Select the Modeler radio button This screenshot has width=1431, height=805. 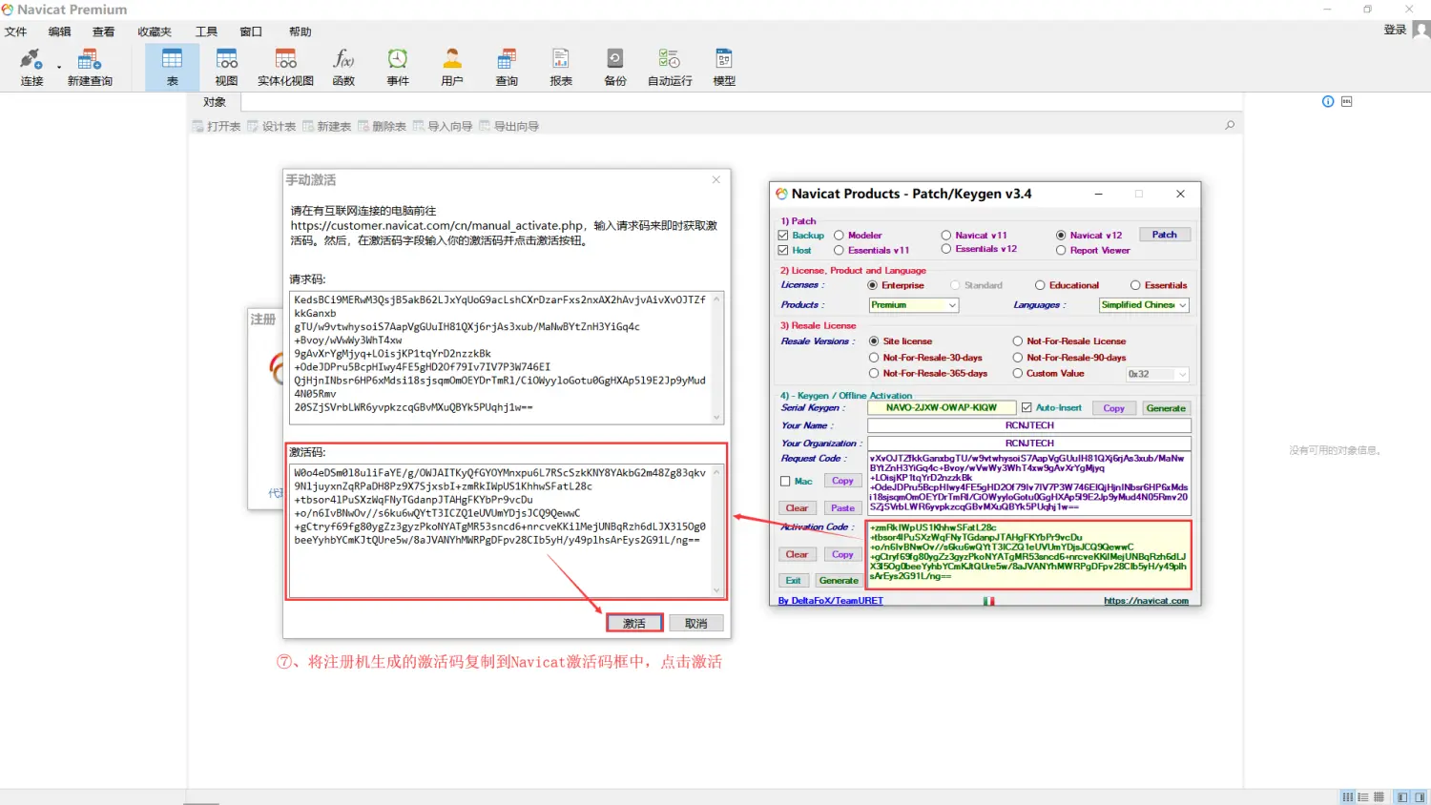pyautogui.click(x=840, y=236)
